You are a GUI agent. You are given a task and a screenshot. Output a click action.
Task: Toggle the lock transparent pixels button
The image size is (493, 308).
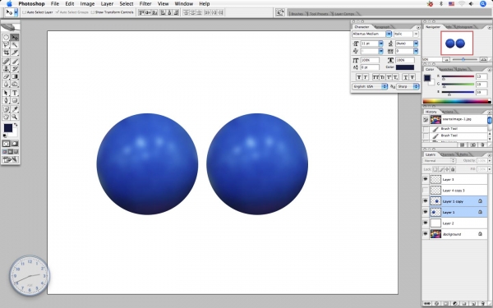tap(435, 169)
